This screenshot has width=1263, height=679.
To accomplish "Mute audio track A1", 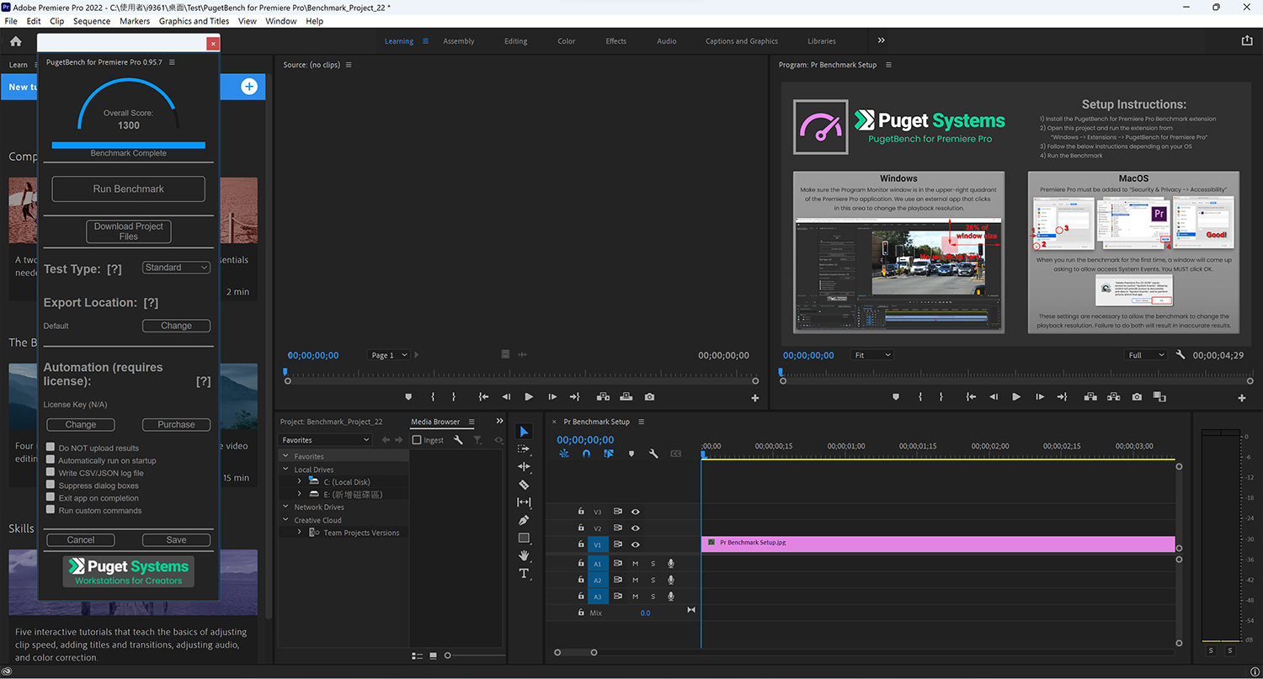I will (x=636, y=564).
